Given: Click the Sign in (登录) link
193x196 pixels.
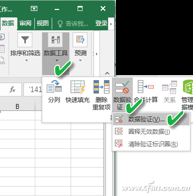Looking at the screenshot, I should tap(101, 23).
